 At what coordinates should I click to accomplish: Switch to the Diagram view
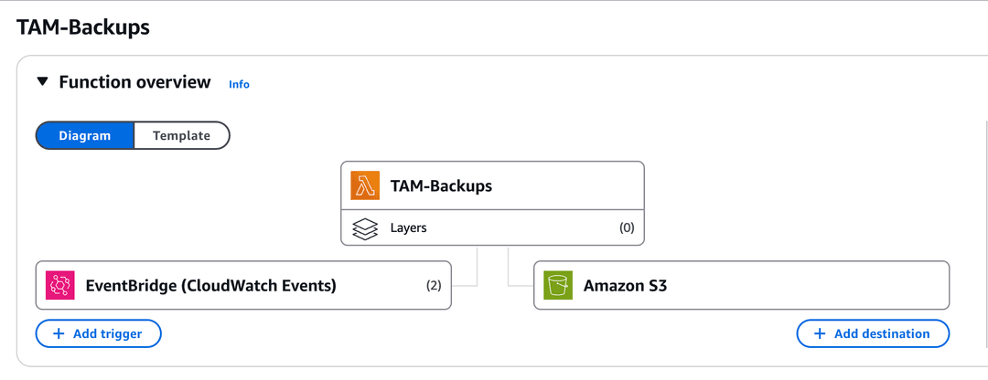click(85, 136)
